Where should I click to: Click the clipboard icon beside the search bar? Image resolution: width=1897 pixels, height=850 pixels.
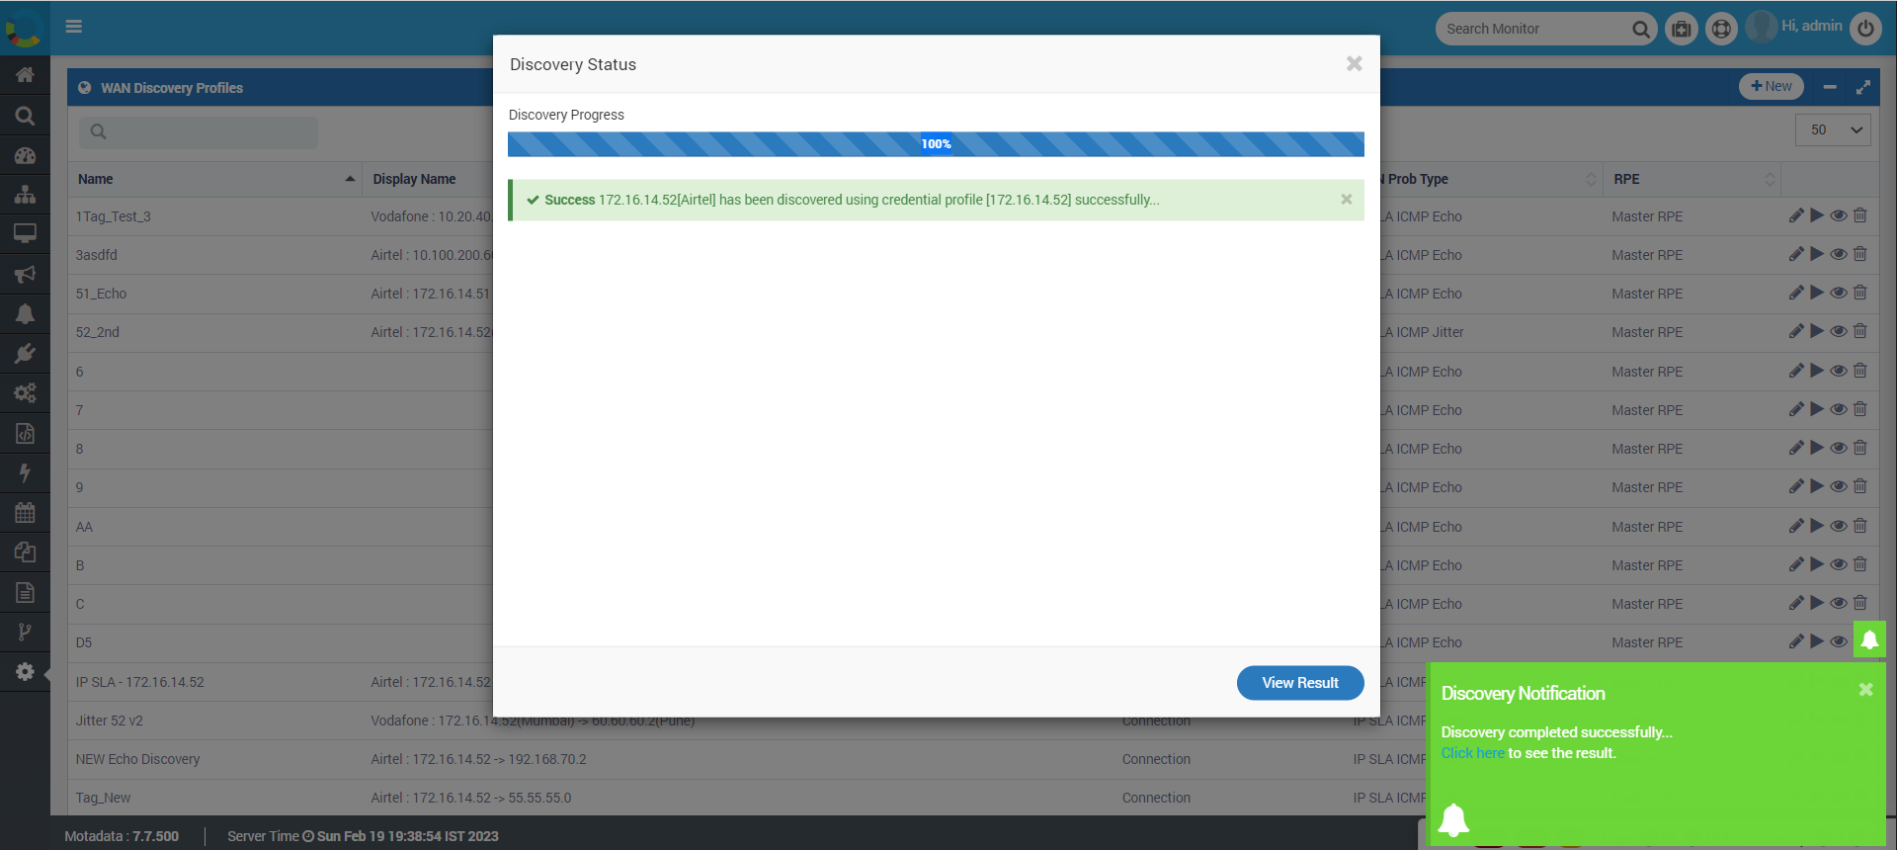coord(1681,29)
